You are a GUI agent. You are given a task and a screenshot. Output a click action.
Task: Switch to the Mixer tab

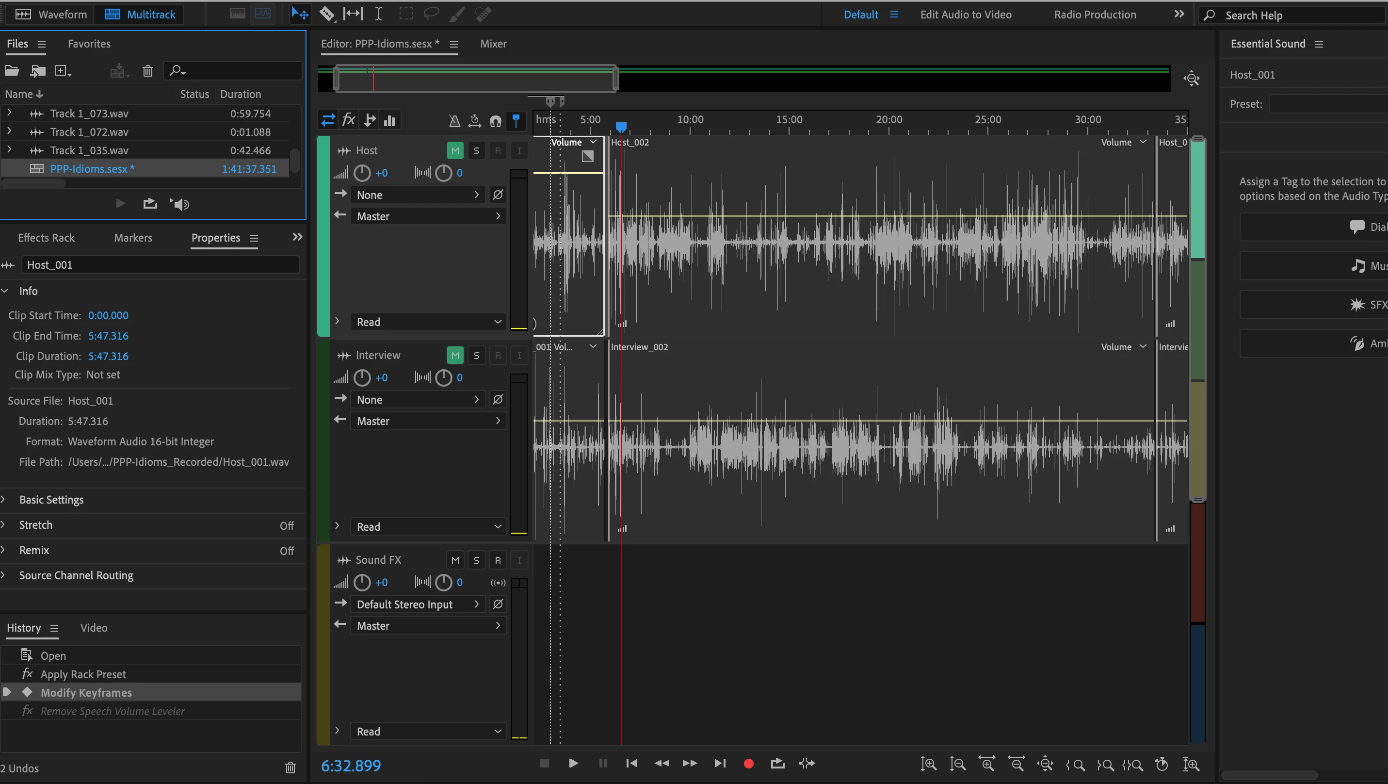click(x=493, y=44)
